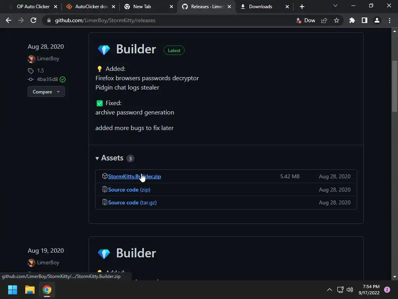The image size is (398, 299).
Task: Download StormKitty.Builder.zip
Action: [134, 176]
